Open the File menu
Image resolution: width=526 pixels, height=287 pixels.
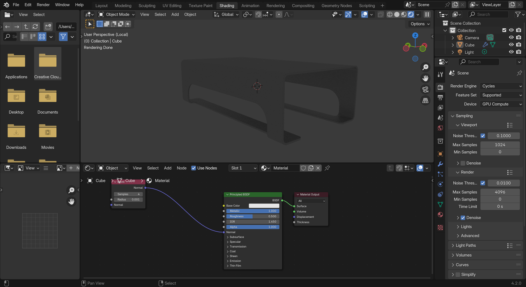[x=16, y=5]
